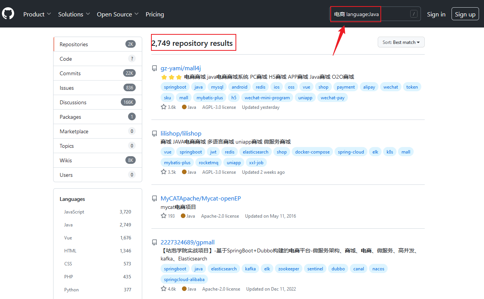Click the rocketmq topic tag
Screen dimensions: 484x299
[209, 163]
